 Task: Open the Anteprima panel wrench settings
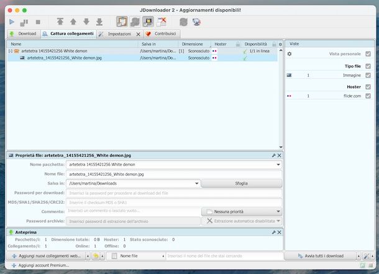273,232
